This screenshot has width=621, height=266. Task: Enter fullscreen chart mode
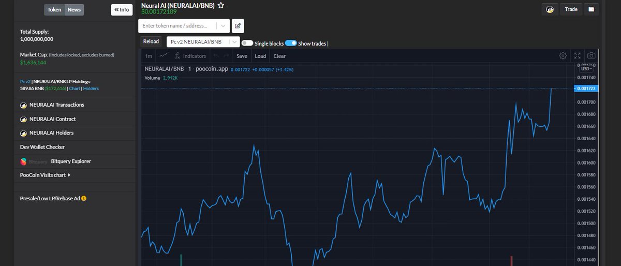pos(578,56)
